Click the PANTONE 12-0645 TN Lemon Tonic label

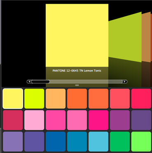point(77,71)
